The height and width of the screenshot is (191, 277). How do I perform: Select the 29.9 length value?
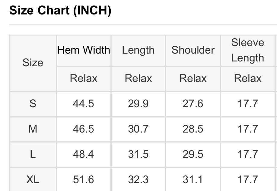tap(138, 104)
